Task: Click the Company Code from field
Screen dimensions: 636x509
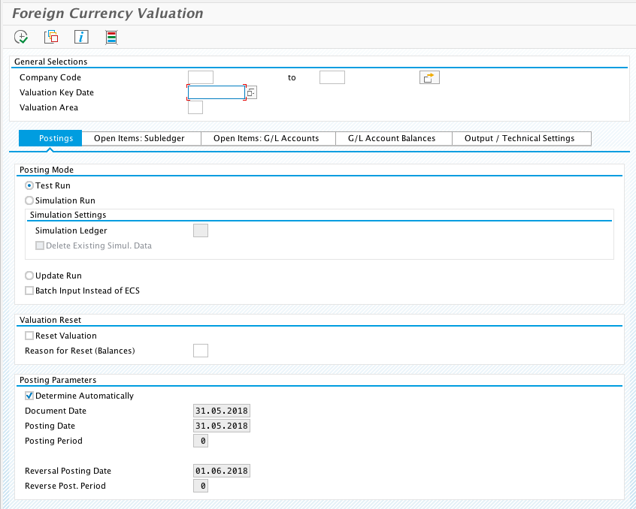Action: (x=201, y=77)
